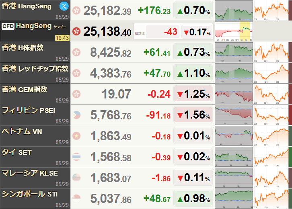Click H株指数 ▲0.73% change badge
Screen dimensions: 292x209
coord(193,52)
